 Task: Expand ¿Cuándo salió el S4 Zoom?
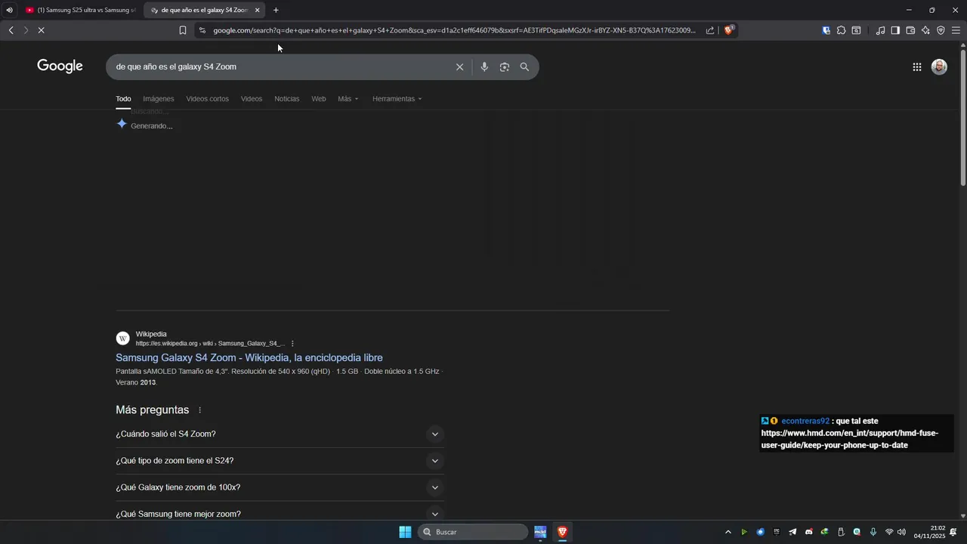(280, 434)
